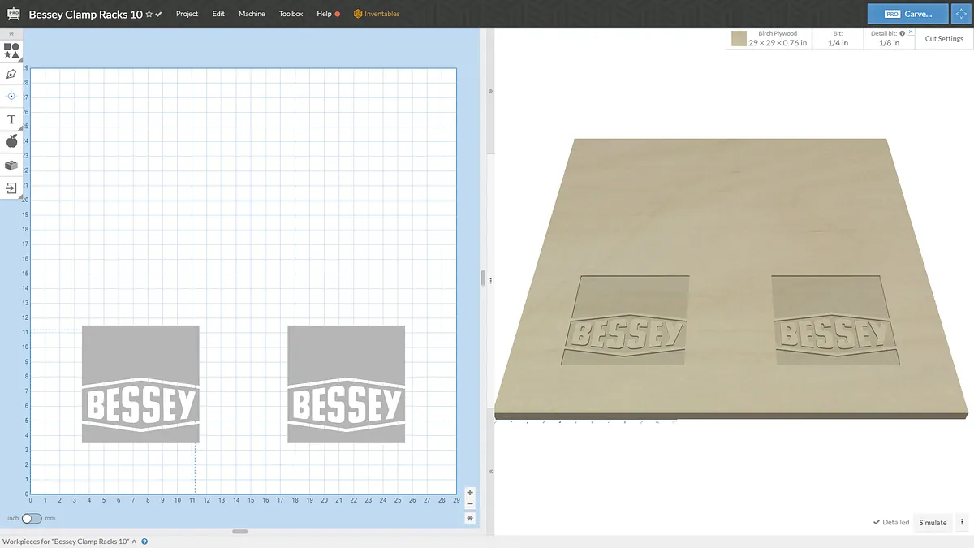Star the Bessey Clamp Racks 10 project
The width and height of the screenshot is (974, 548).
click(149, 15)
